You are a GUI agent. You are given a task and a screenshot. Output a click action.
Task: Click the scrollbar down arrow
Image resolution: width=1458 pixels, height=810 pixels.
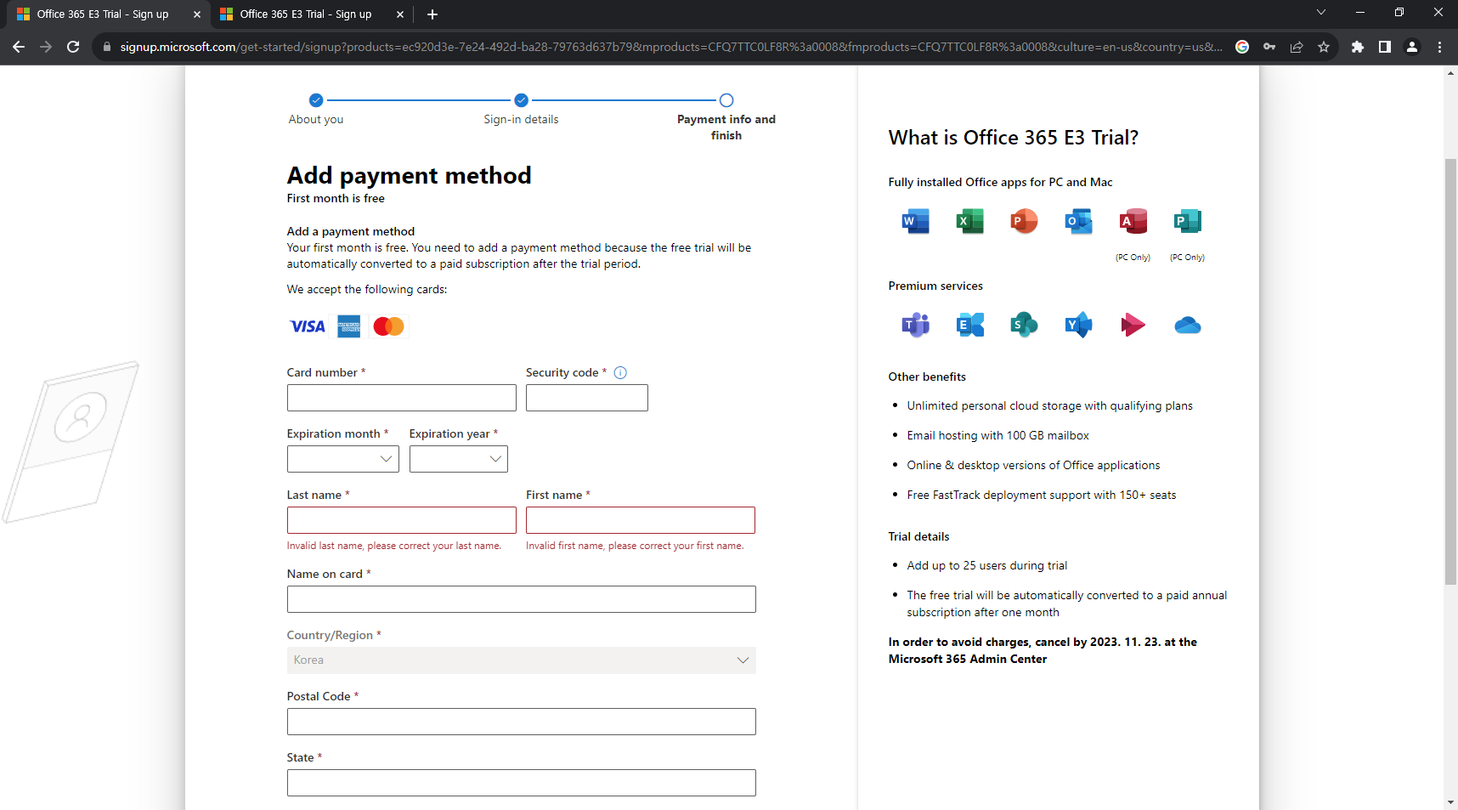click(1450, 802)
